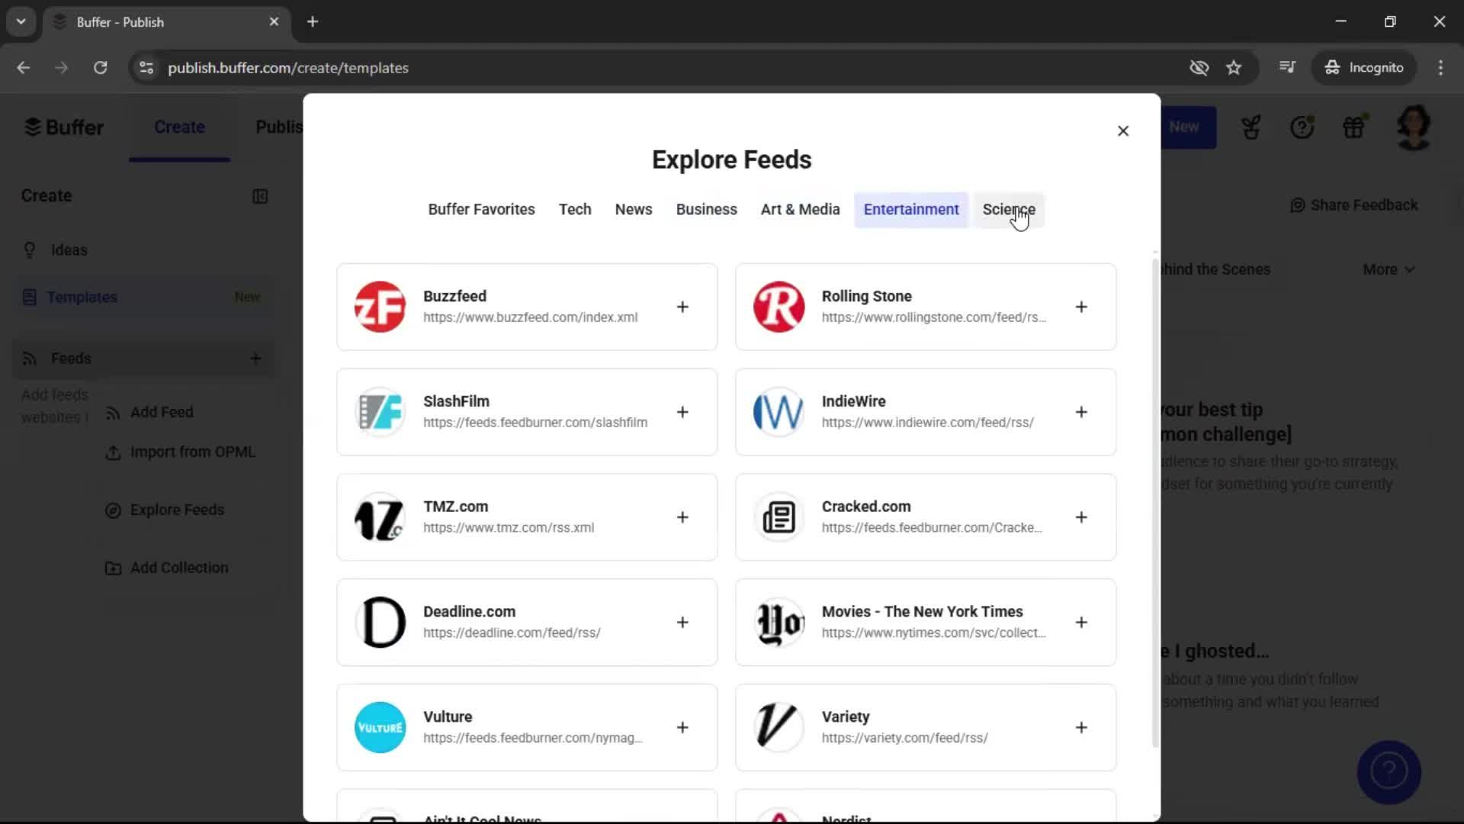The height and width of the screenshot is (824, 1464).
Task: Add the Rolling Stone feed
Action: tap(1082, 307)
